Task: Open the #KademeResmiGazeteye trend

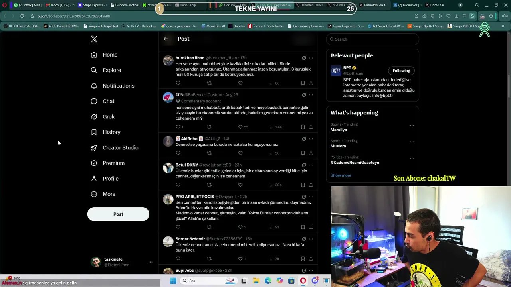Action: [355, 163]
